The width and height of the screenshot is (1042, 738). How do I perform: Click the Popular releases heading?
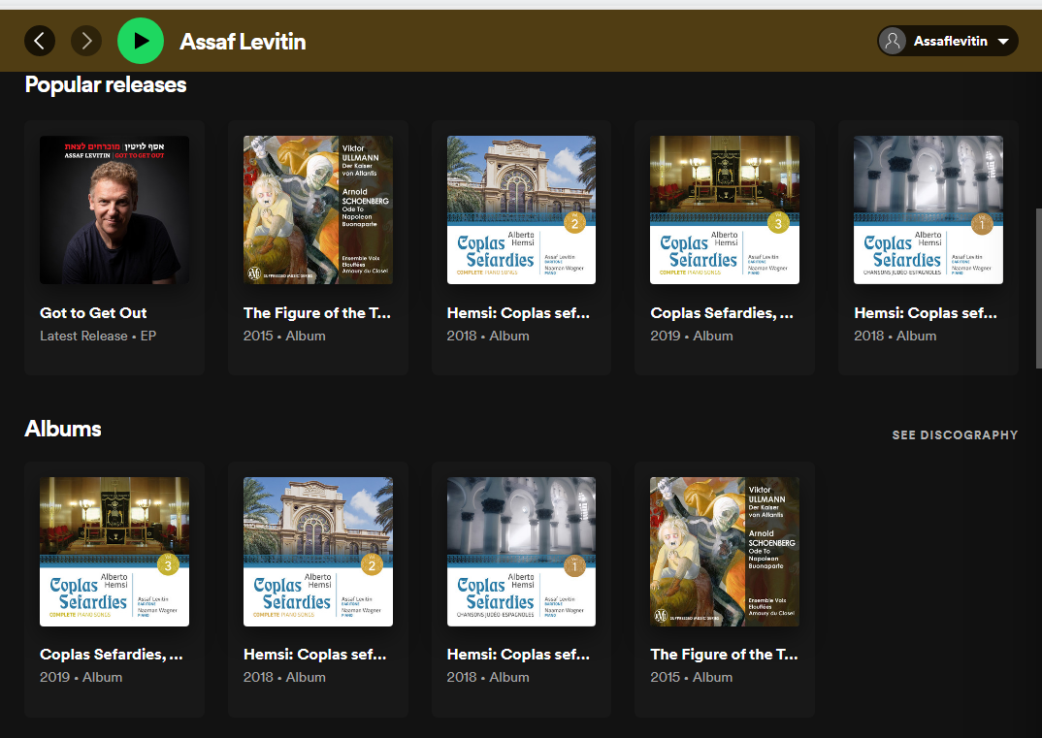(x=106, y=85)
